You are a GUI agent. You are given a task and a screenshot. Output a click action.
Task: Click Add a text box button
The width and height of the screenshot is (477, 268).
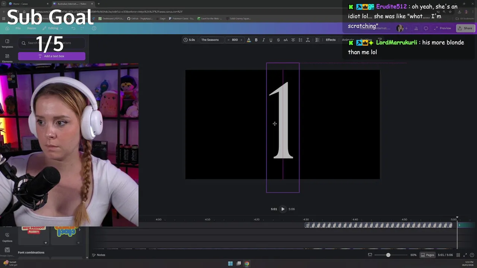pos(51,56)
